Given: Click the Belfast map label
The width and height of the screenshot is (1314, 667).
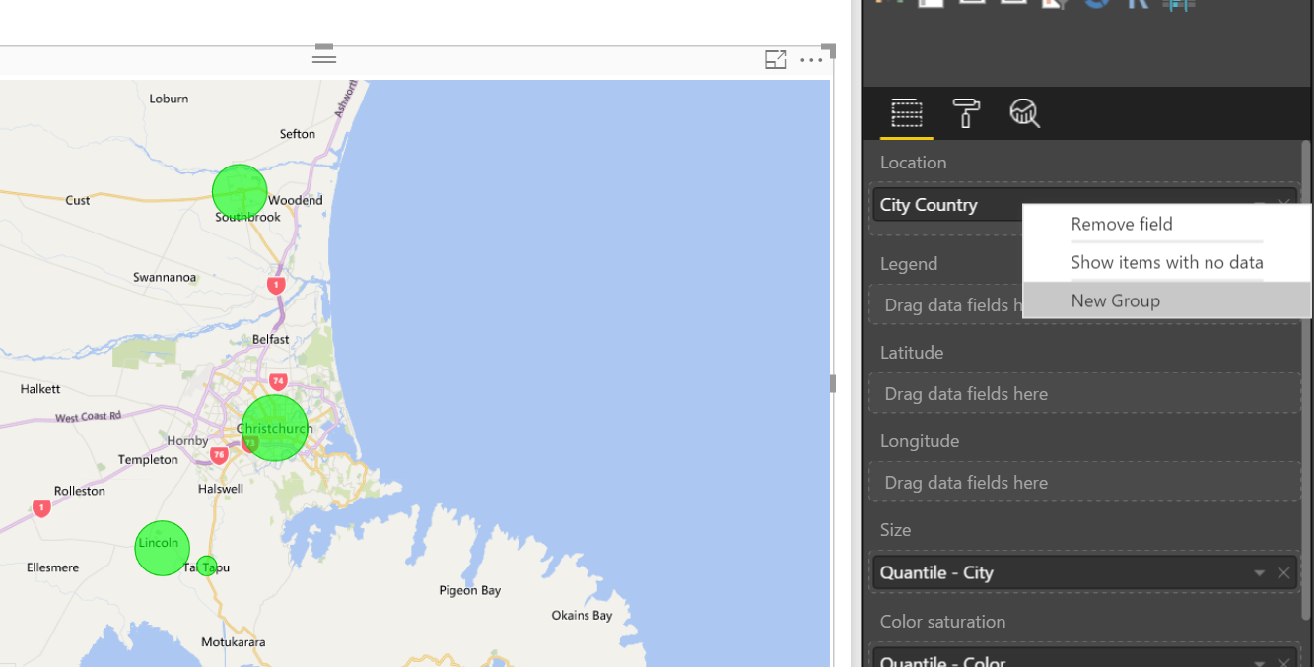Looking at the screenshot, I should coord(271,339).
